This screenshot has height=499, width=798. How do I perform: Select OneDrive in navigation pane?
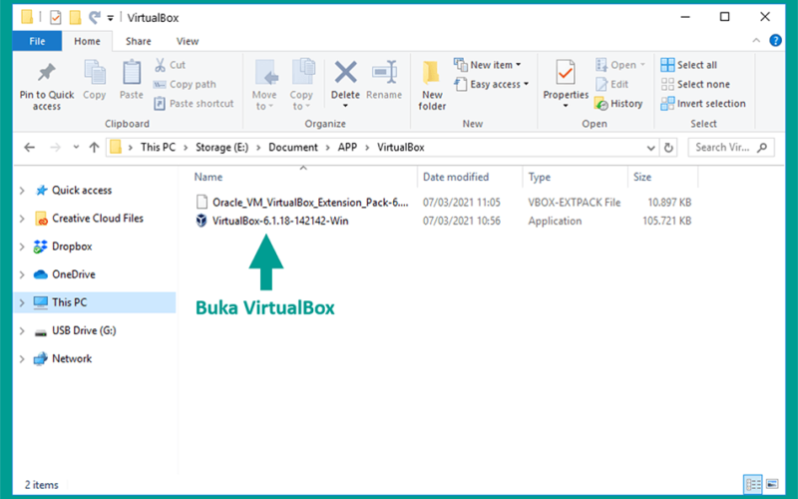tap(73, 274)
